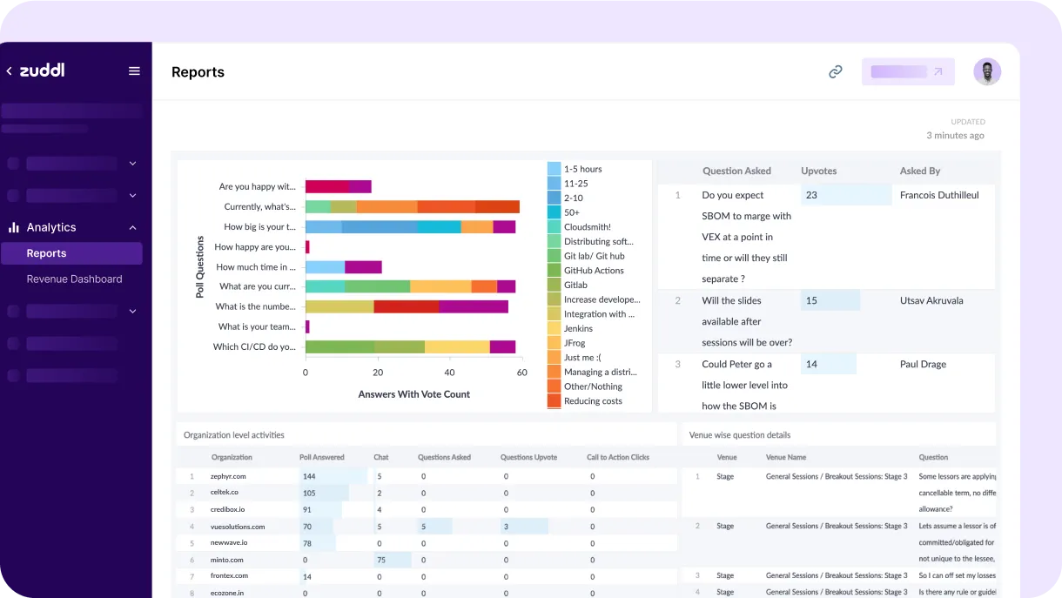Screen dimensions: 1062x598
Task: Click the Git lab/ Git hub legend swatch
Action: (554, 256)
